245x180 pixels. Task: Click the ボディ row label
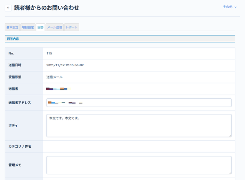point(13,126)
